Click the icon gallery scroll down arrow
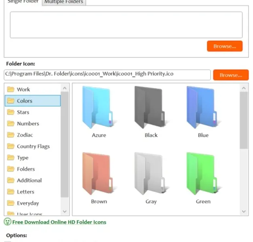Screen dimensions: 253x242 [x=244, y=211]
